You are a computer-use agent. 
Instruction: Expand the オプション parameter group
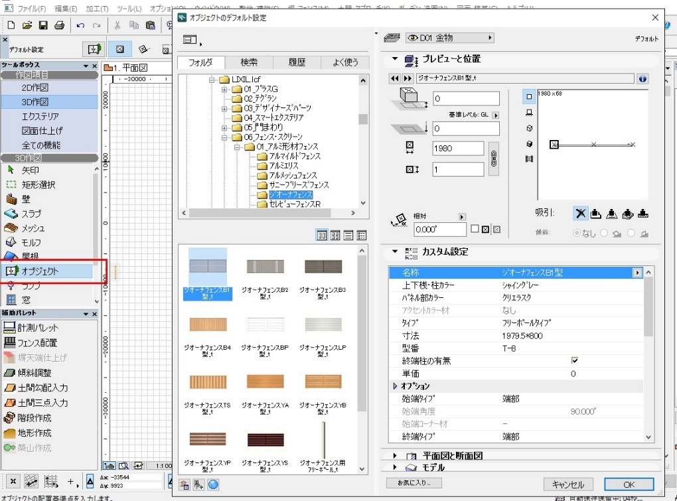(x=395, y=386)
